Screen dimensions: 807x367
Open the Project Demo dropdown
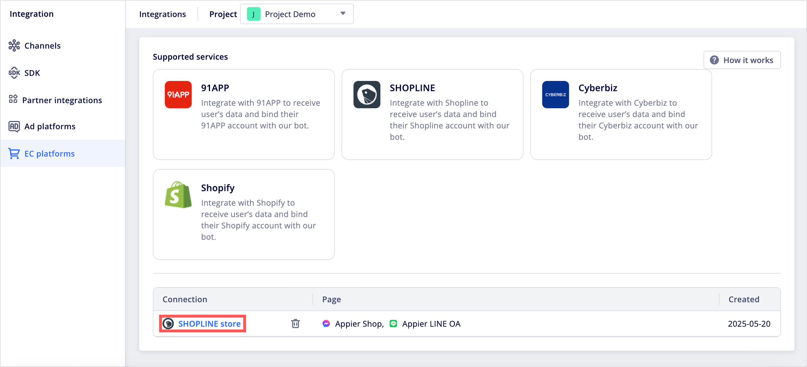coord(297,14)
